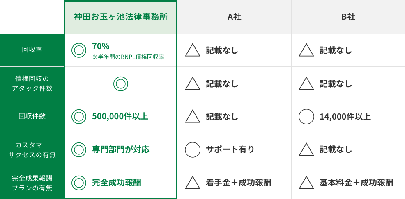Click the カスタマーサクセスの有無 row label
This screenshot has height=199, width=405.
[x=32, y=149]
